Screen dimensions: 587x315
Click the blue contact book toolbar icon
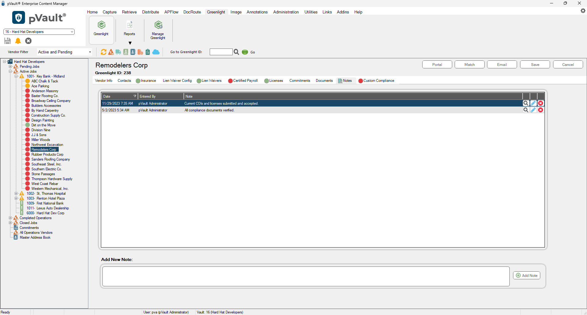133,52
